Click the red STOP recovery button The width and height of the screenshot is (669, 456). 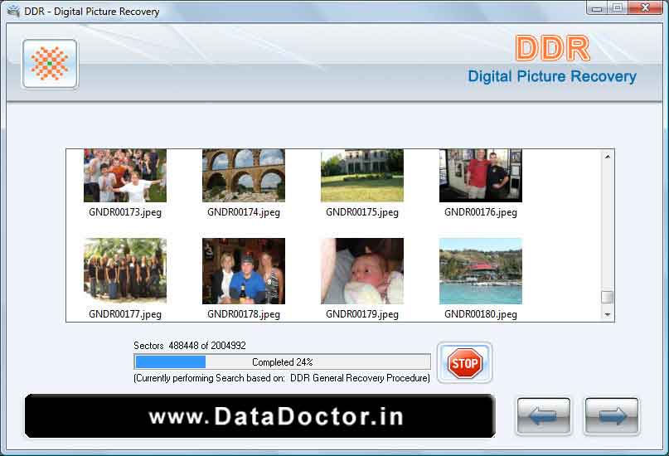[464, 363]
